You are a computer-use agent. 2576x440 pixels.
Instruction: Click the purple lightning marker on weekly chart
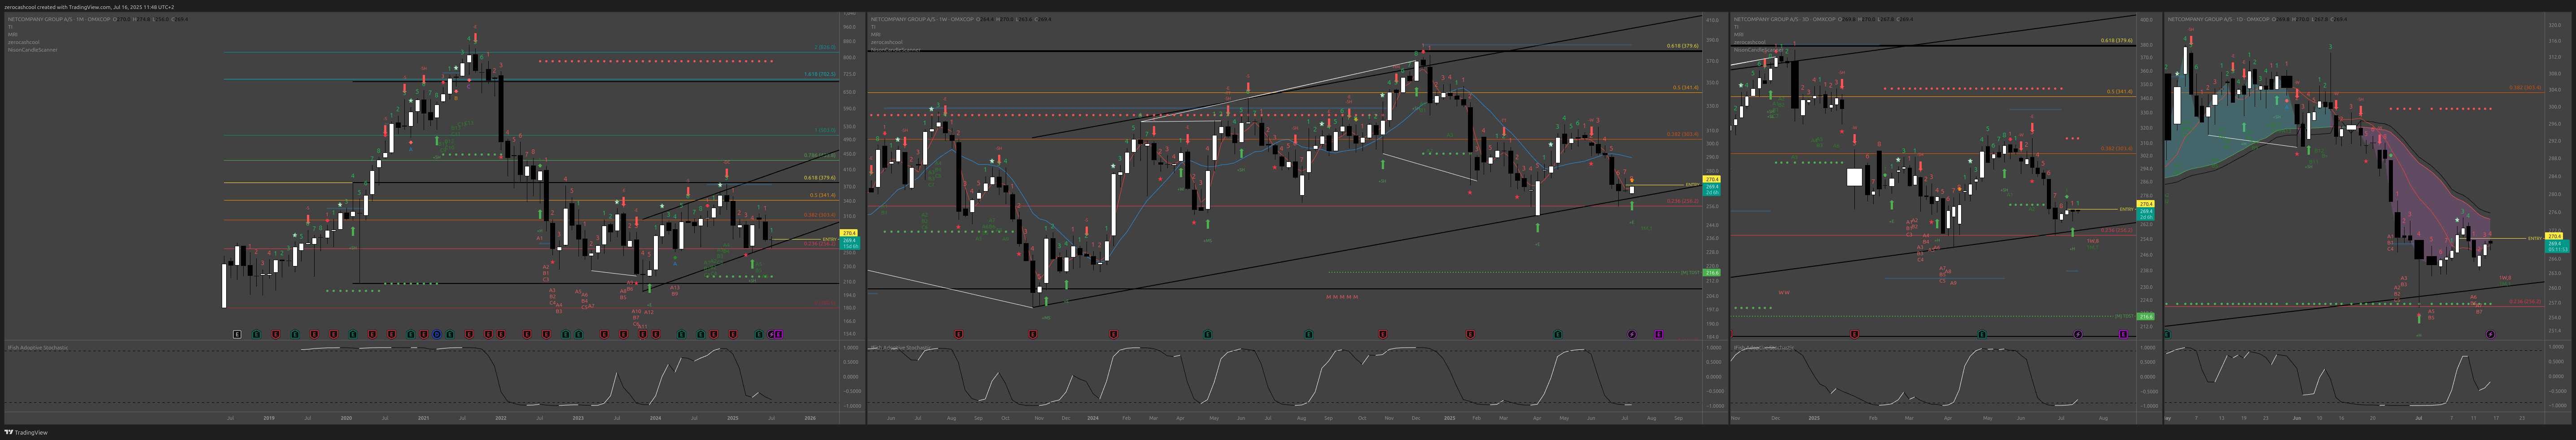pos(1632,335)
